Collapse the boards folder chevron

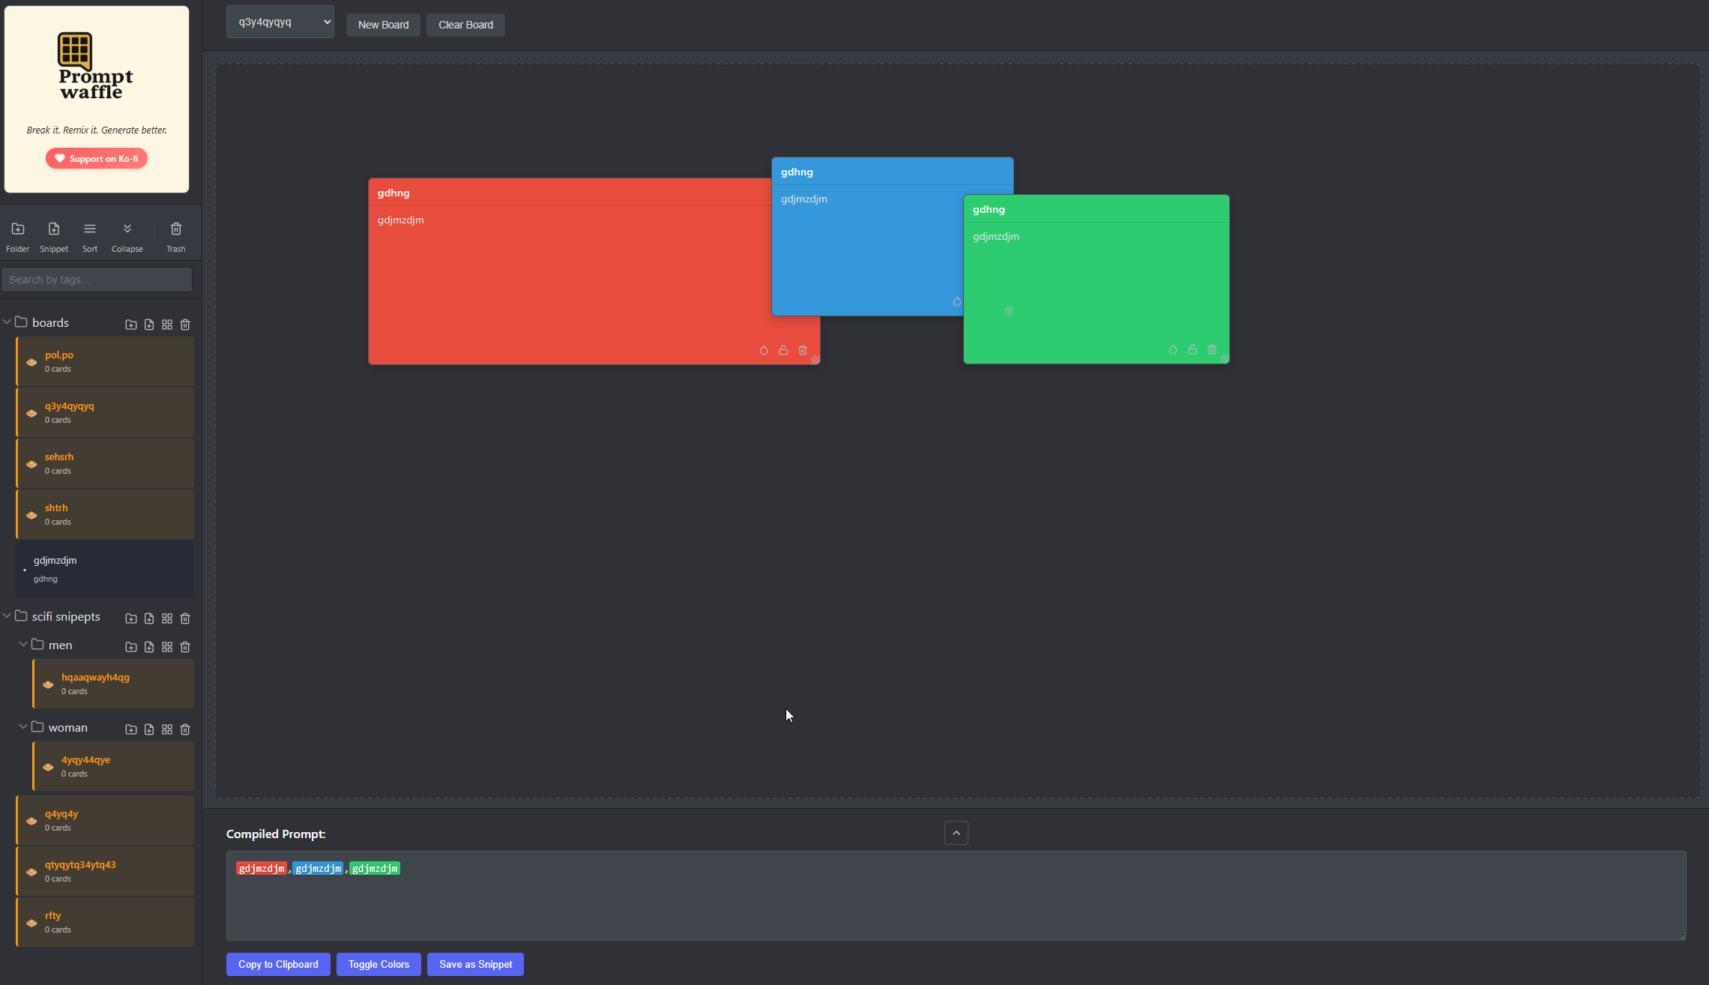click(7, 322)
